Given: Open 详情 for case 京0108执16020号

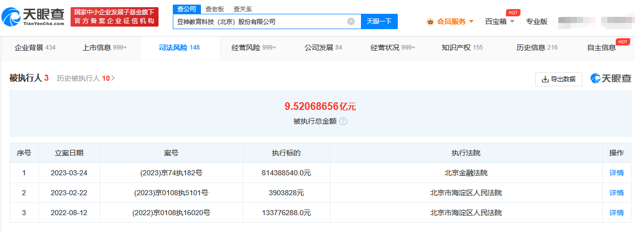Looking at the screenshot, I should [617, 213].
